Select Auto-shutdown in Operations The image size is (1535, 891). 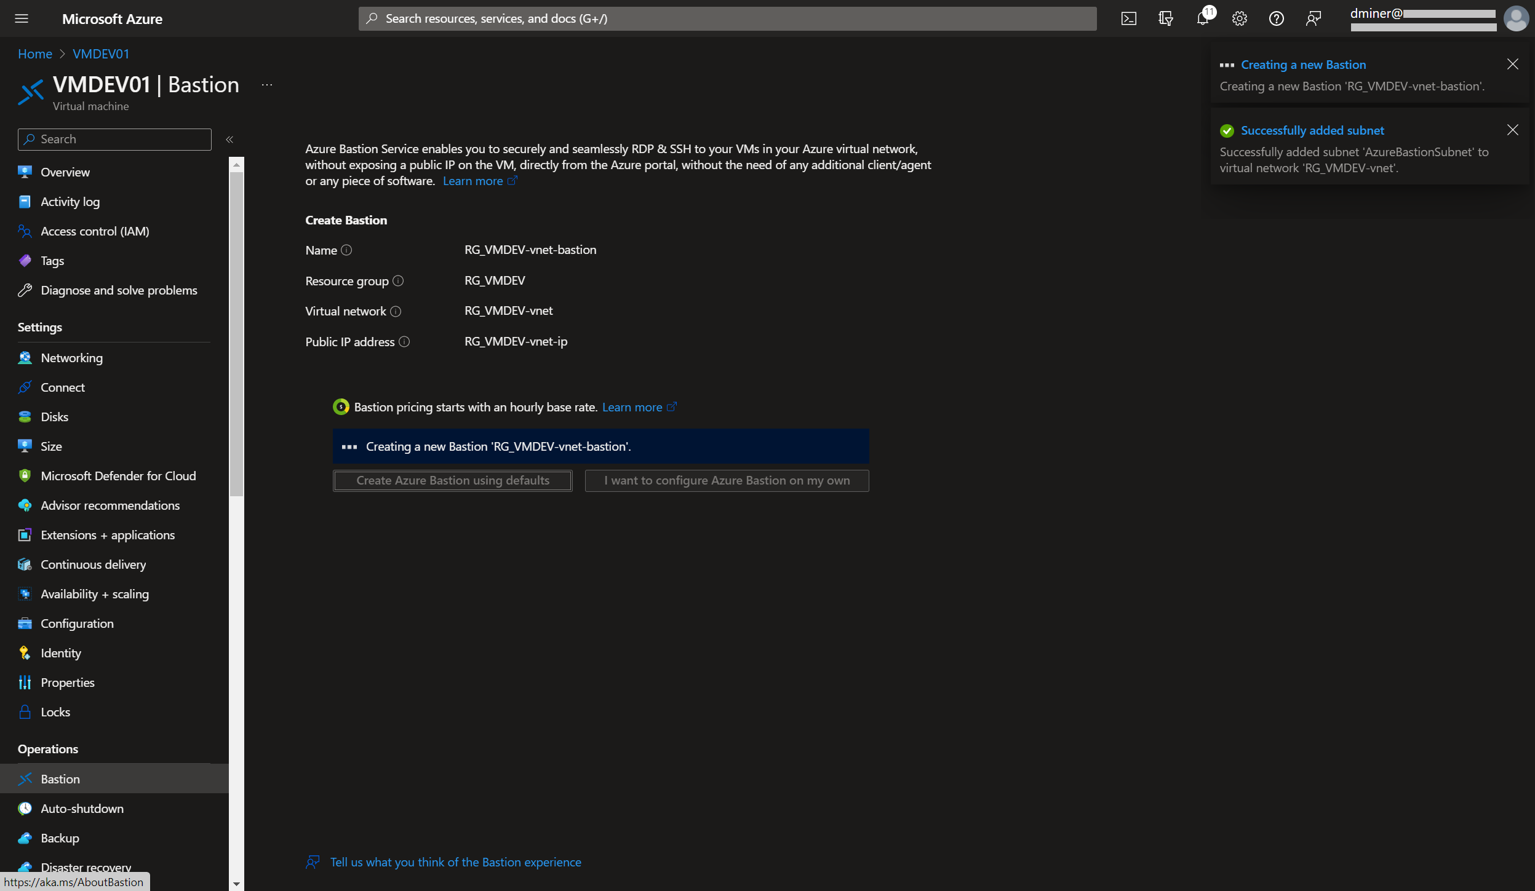pyautogui.click(x=82, y=809)
